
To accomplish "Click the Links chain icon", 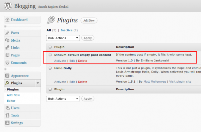I will (7, 48).
